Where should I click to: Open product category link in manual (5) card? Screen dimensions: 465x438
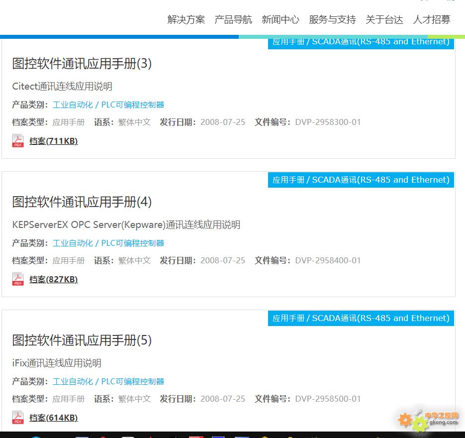coord(108,381)
